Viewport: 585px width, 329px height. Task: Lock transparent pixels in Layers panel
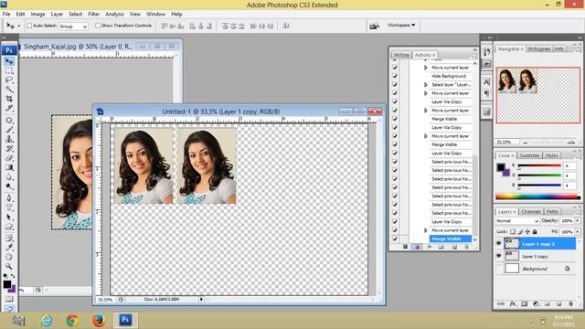click(x=513, y=231)
